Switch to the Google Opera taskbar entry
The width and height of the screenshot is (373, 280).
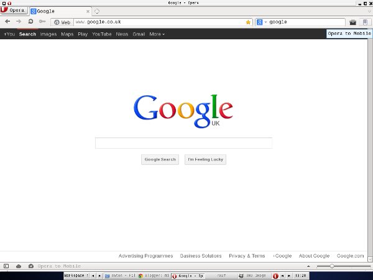click(x=188, y=276)
